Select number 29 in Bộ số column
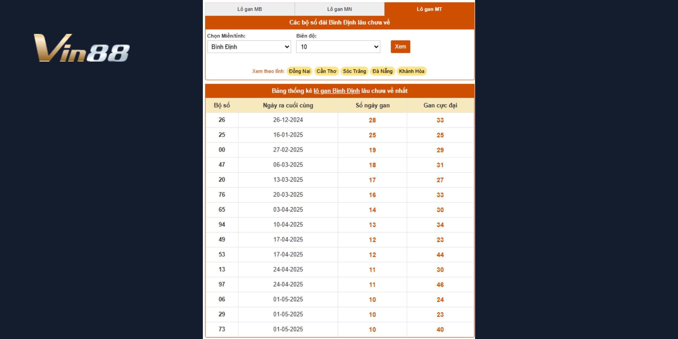Screen dimensions: 678x339 pos(222,314)
